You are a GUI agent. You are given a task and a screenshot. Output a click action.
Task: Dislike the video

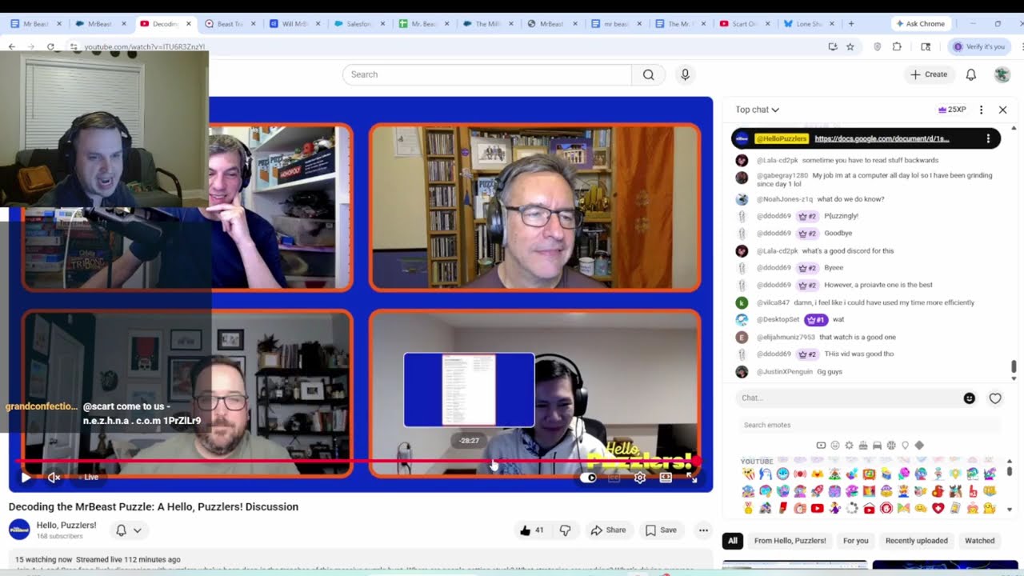[x=565, y=530]
